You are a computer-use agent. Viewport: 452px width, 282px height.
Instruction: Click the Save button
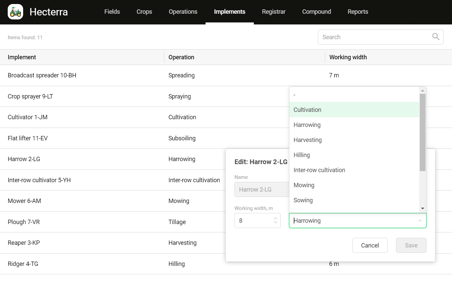[411, 245]
